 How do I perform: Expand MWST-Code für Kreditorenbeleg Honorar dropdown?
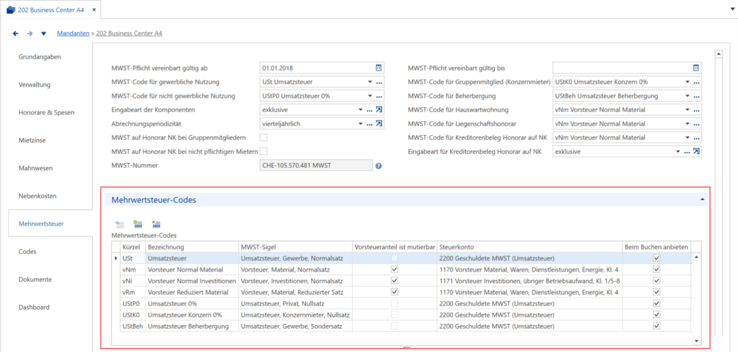688,137
